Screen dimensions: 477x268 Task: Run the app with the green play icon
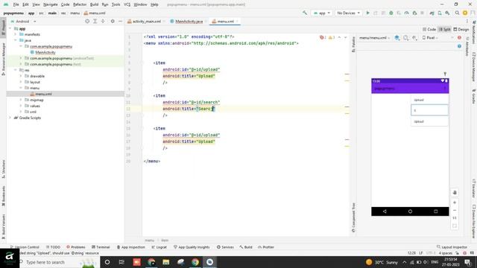(367, 13)
